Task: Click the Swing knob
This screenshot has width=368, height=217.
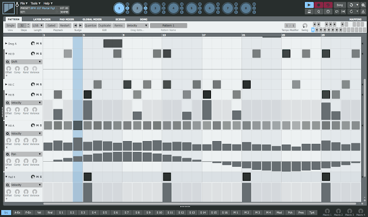Action: coord(305,25)
